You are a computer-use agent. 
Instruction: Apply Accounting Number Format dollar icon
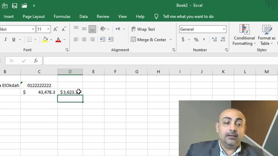[x=183, y=39]
